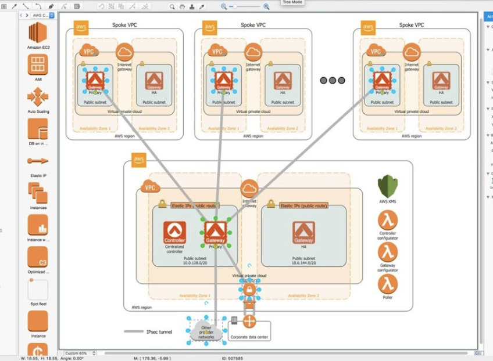
Task: Select the Elastic IP arrow shape
Action: click(38, 161)
